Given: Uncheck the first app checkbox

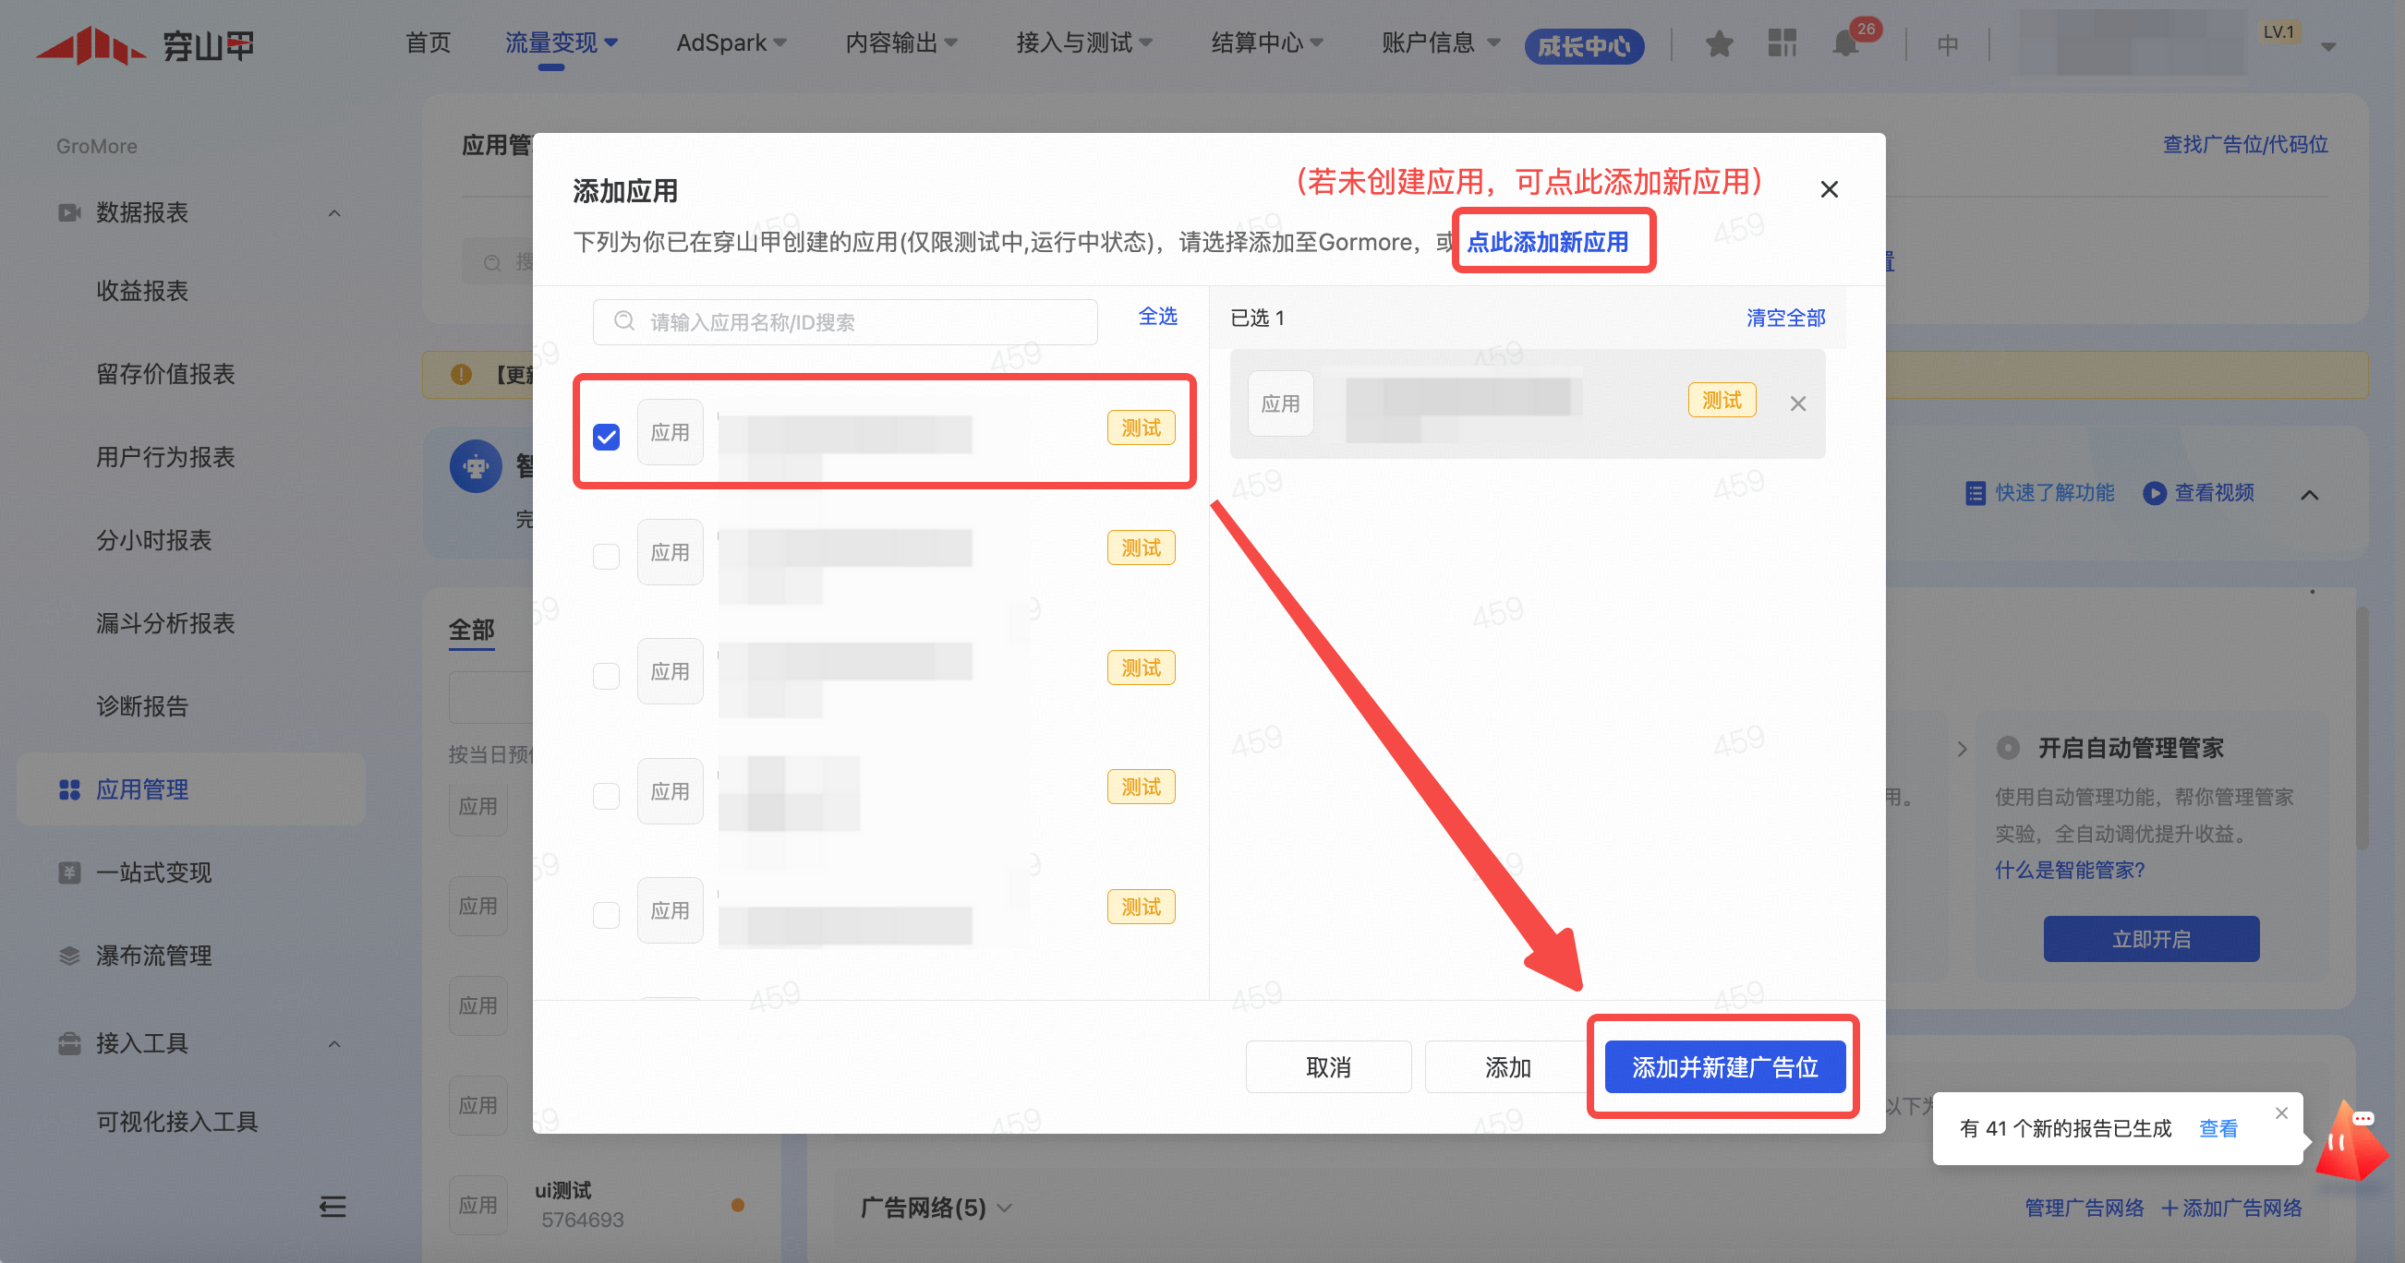Looking at the screenshot, I should pyautogui.click(x=606, y=436).
